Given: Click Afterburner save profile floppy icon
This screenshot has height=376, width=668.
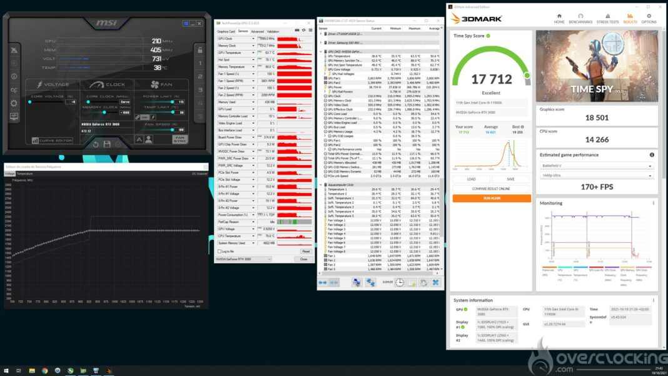Looking at the screenshot, I should 107,144.
